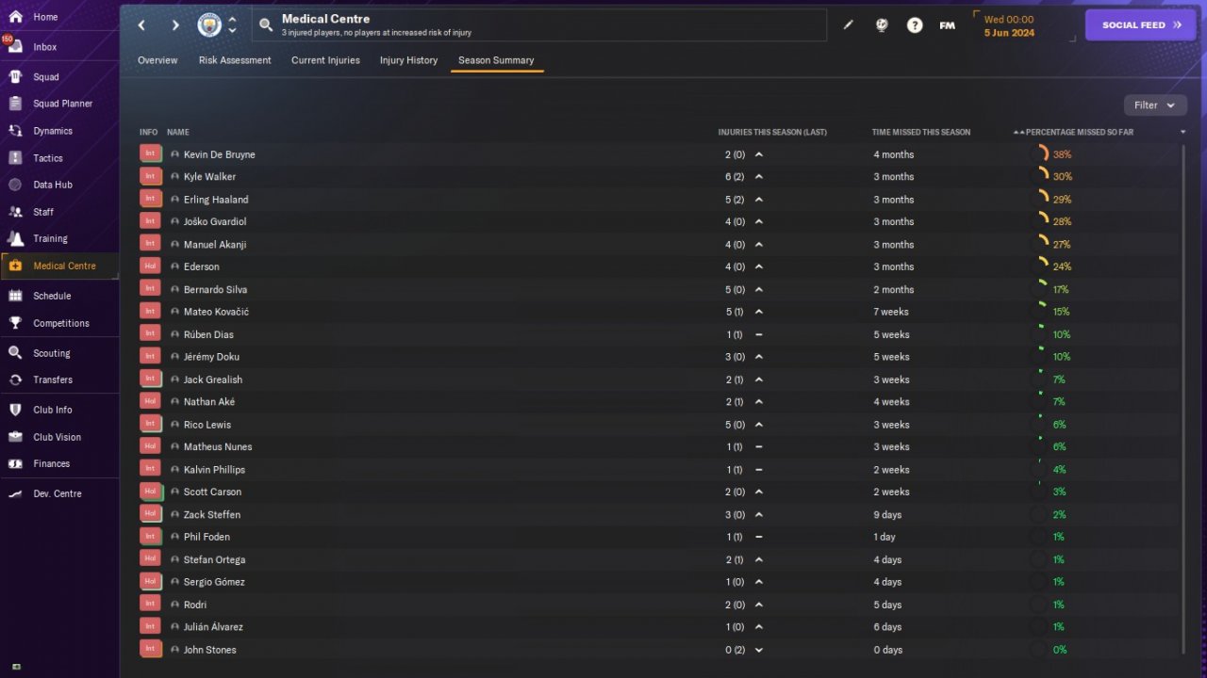Expand Bernardo Silva injury details
Screen dimensions: 1207x678
(759, 290)
